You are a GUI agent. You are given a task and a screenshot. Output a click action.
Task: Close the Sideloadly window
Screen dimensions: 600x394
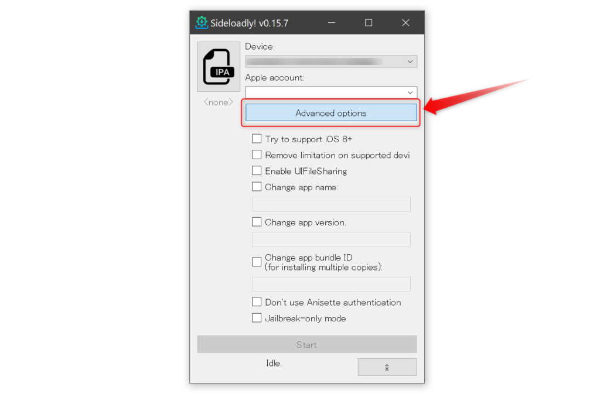405,23
